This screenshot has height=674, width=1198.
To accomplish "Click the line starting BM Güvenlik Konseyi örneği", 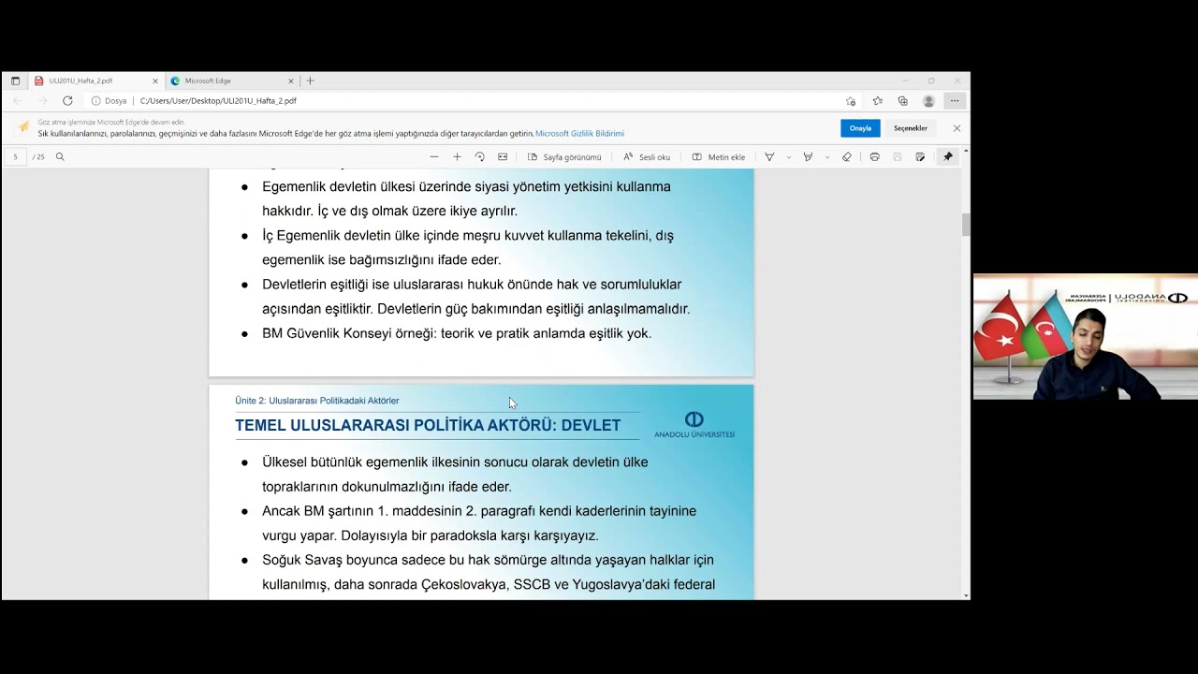I will [x=457, y=333].
